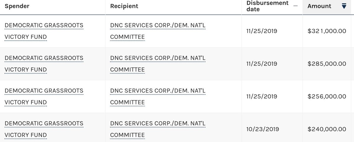This screenshot has width=354, height=142.
Task: Open first row Democratic Grassroots Victory Fund spender link
Action: tap(44, 31)
